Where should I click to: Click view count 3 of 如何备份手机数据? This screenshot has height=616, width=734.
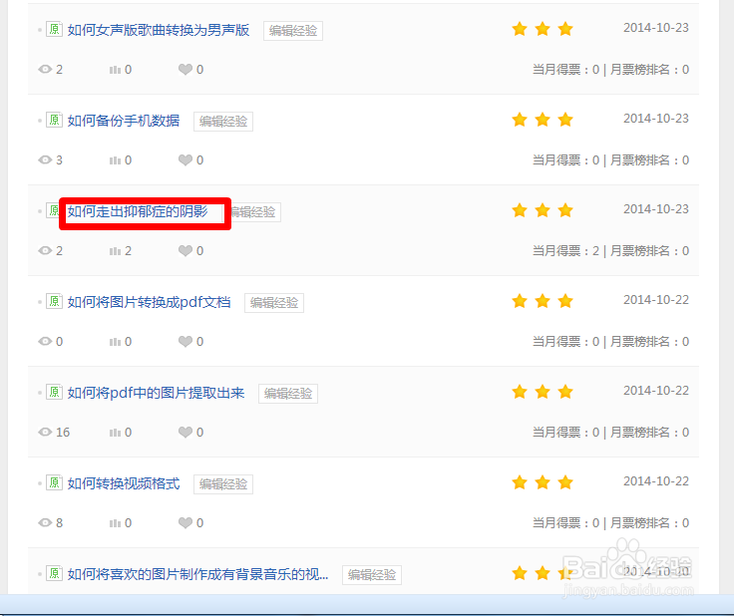coord(59,160)
